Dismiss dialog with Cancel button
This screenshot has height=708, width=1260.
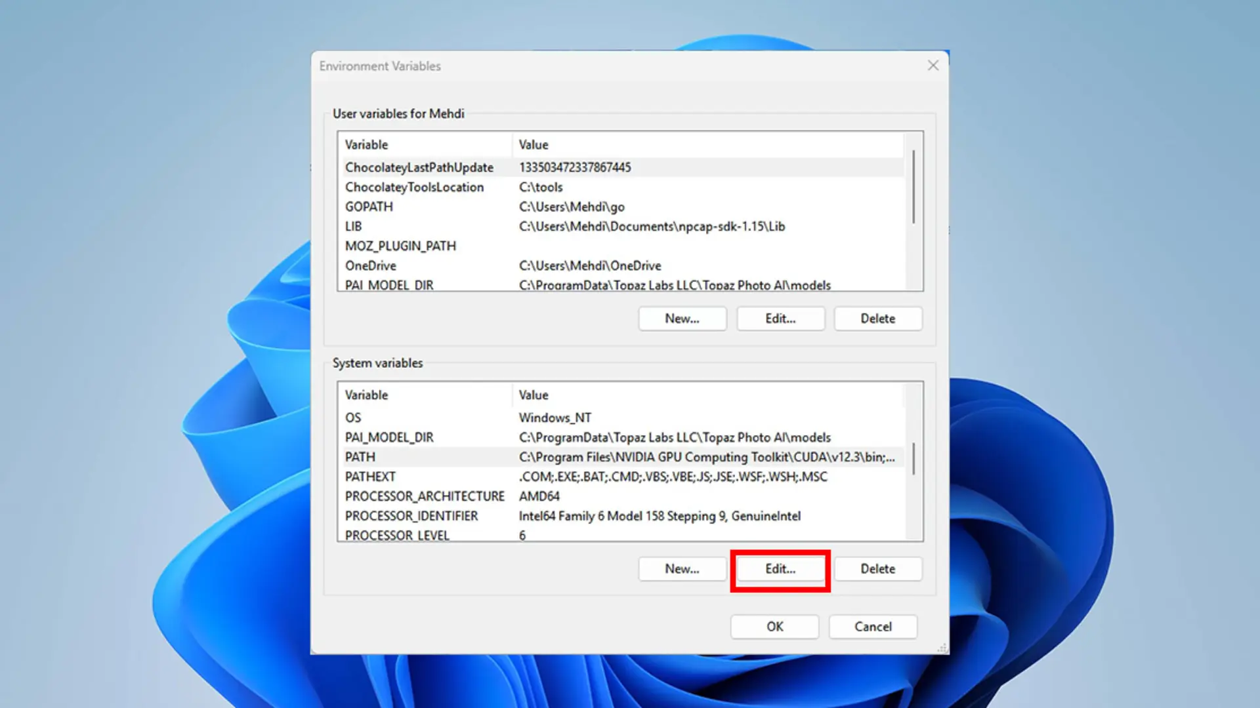click(x=873, y=627)
